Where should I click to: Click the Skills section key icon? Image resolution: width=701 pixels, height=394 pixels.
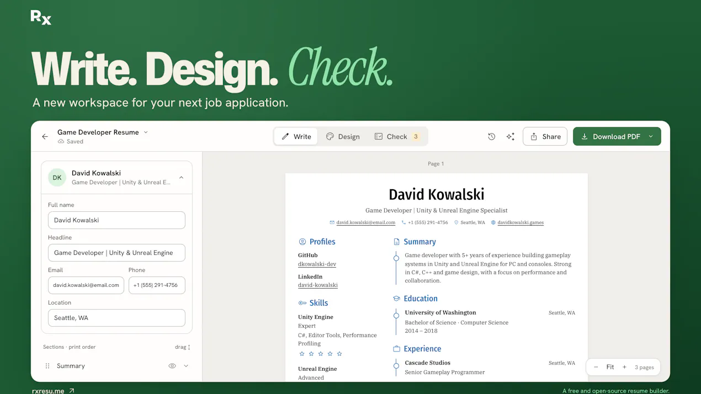pyautogui.click(x=302, y=303)
